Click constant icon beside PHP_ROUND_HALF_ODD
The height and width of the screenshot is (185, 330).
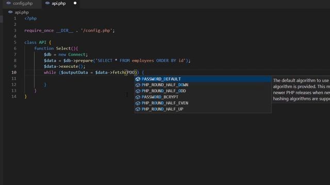(138, 91)
